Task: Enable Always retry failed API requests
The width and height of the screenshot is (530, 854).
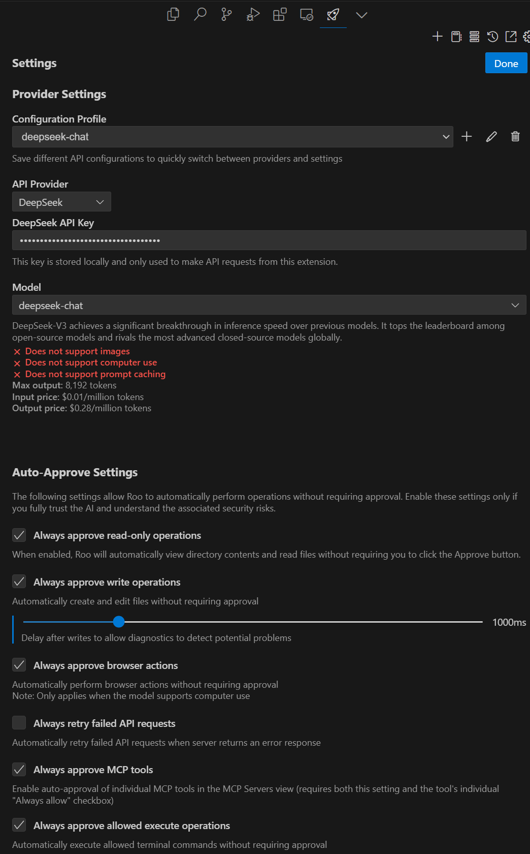Action: click(x=19, y=723)
